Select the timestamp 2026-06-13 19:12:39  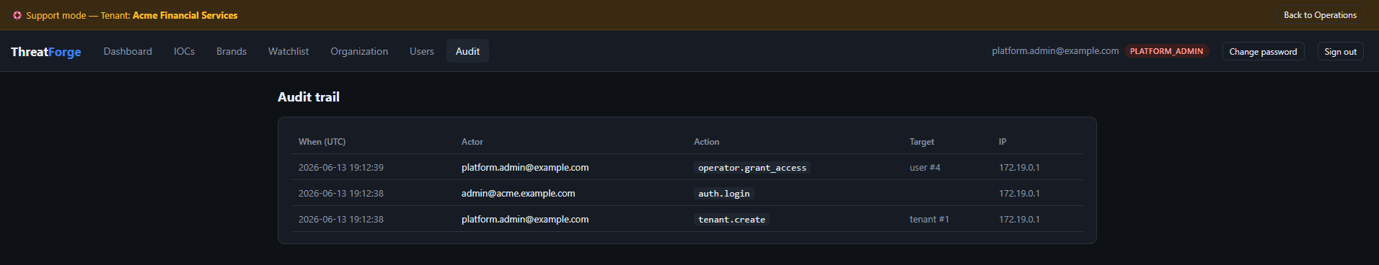(x=341, y=168)
